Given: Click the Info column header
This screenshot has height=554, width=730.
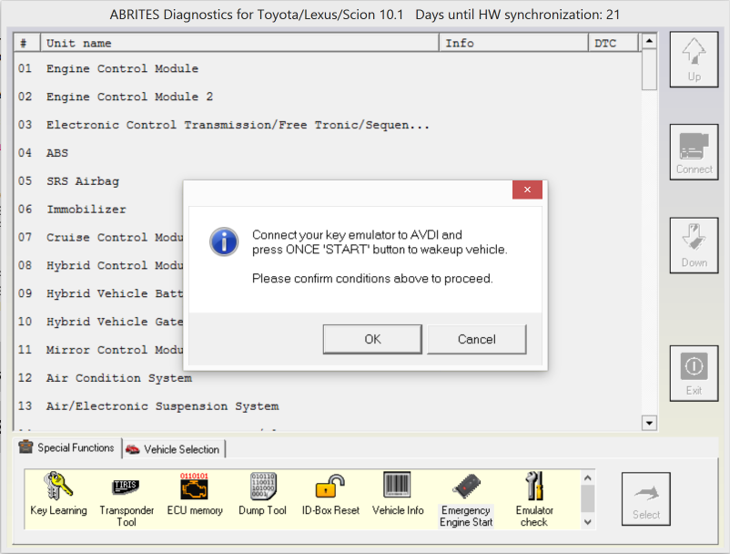Looking at the screenshot, I should (513, 43).
